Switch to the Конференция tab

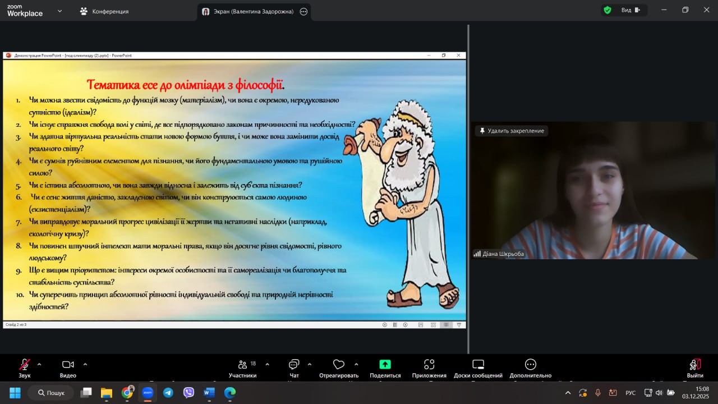(104, 11)
